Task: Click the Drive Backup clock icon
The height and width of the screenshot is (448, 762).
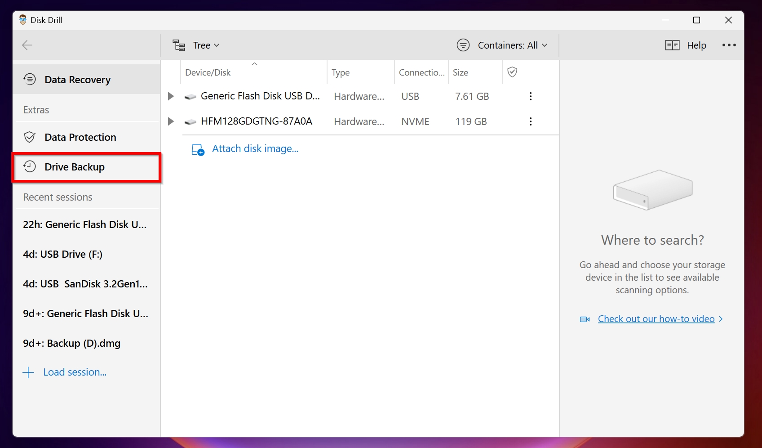Action: coord(30,166)
